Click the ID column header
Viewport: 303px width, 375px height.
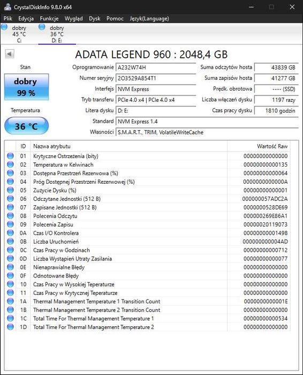coord(23,146)
